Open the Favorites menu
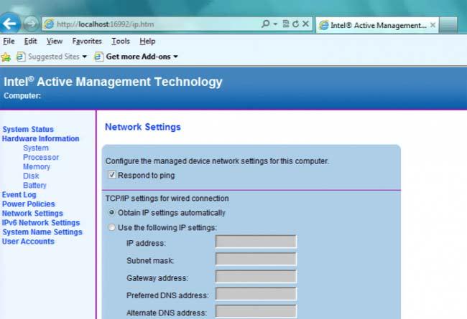Viewport: 467px width, 319px height. click(87, 42)
